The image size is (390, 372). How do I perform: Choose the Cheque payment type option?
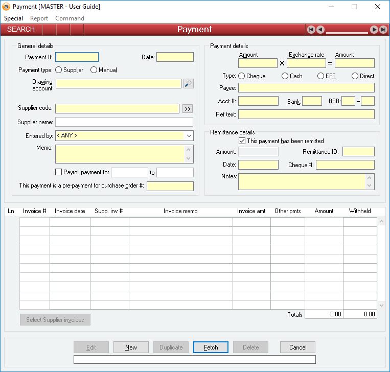point(242,76)
